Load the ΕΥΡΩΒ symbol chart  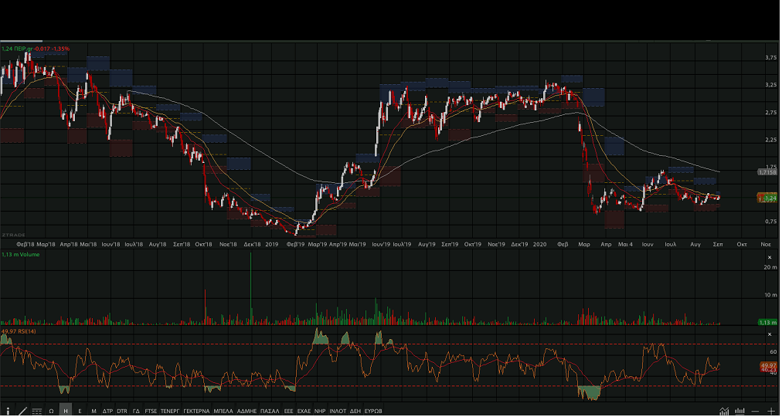tap(373, 411)
